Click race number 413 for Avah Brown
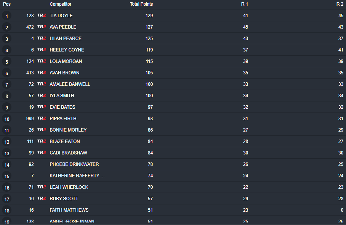Viewport: 346px width, 225px height. [x=30, y=73]
